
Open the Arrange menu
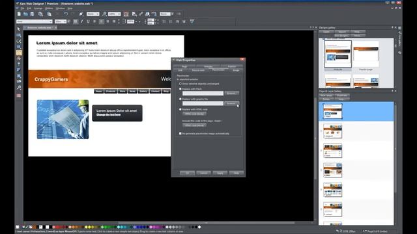click(38, 8)
